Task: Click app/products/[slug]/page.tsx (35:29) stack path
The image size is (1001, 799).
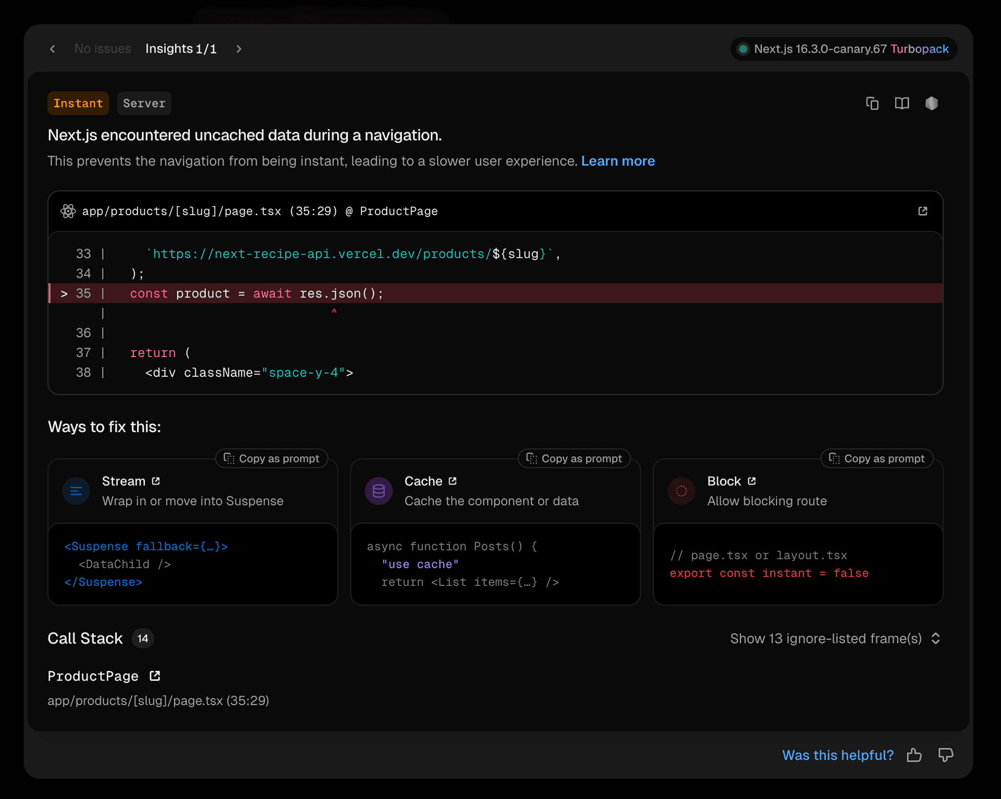Action: [x=158, y=700]
